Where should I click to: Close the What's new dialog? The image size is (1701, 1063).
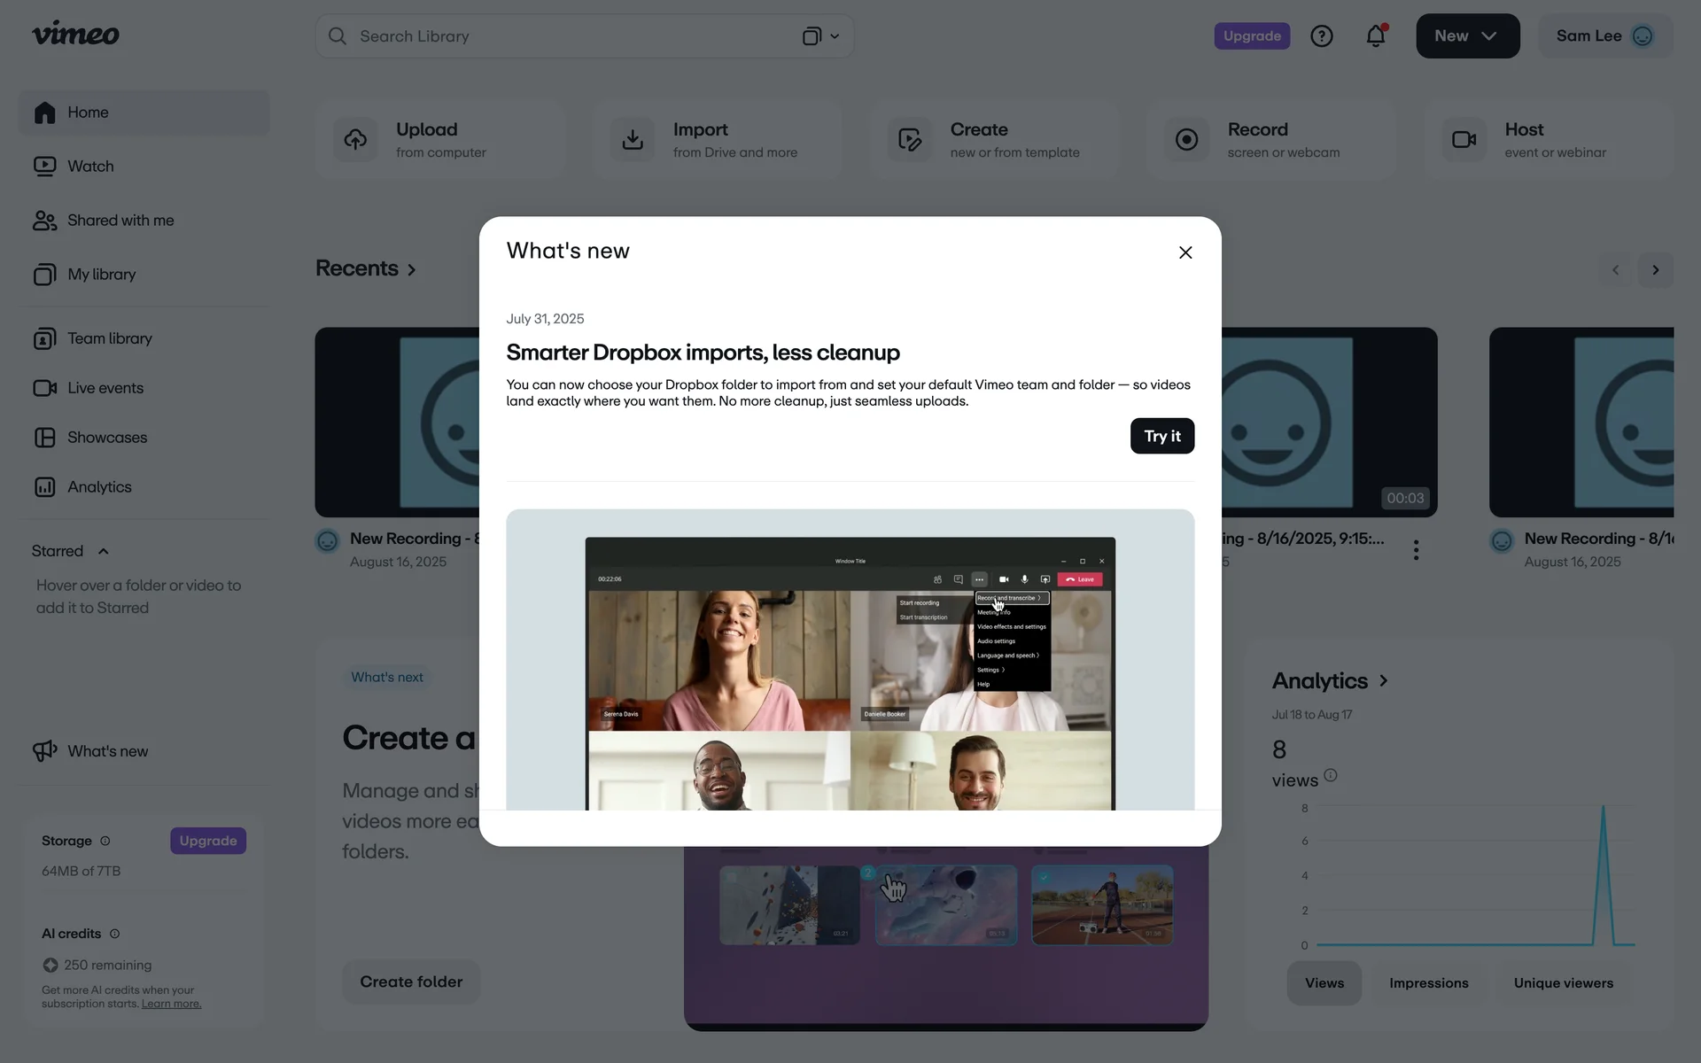[x=1185, y=252]
